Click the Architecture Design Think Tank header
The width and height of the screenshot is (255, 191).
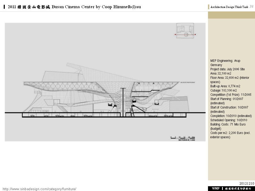[x=229, y=7]
